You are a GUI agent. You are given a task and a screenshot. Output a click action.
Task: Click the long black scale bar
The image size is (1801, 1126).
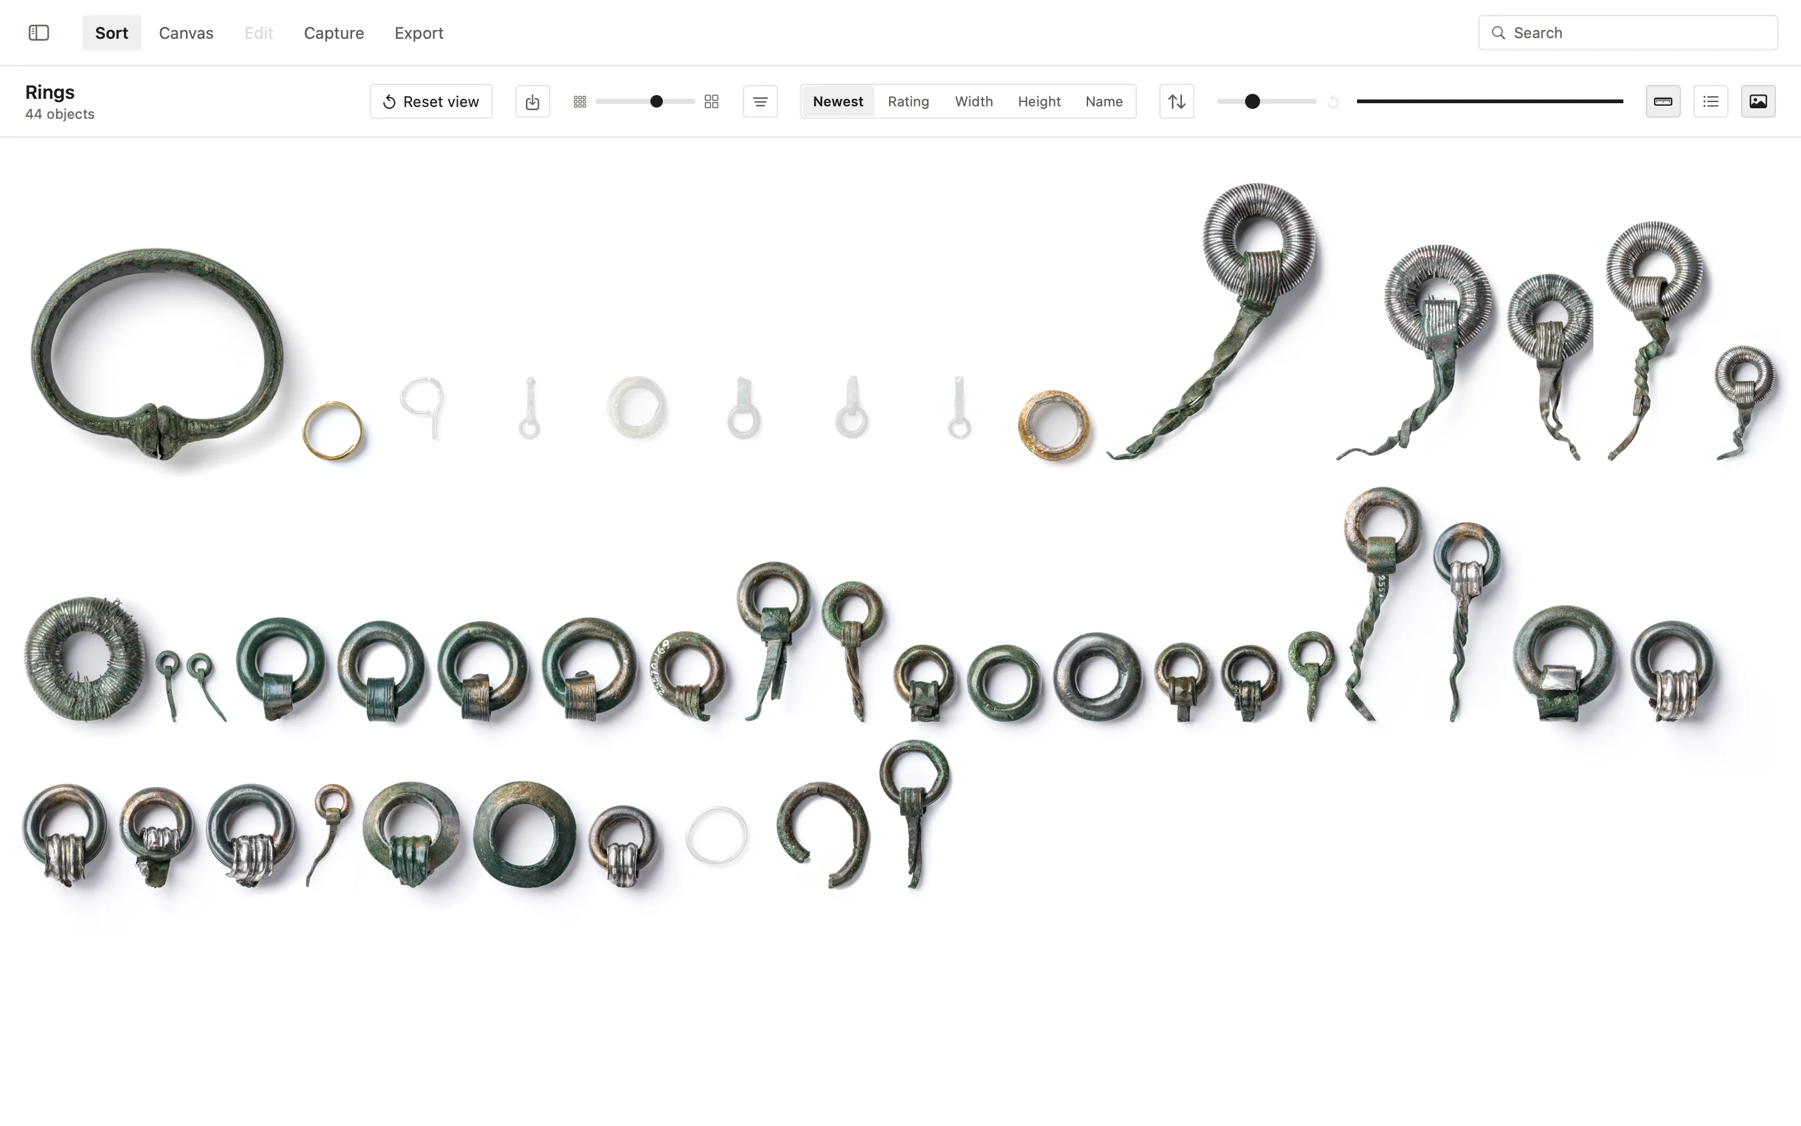(1489, 101)
